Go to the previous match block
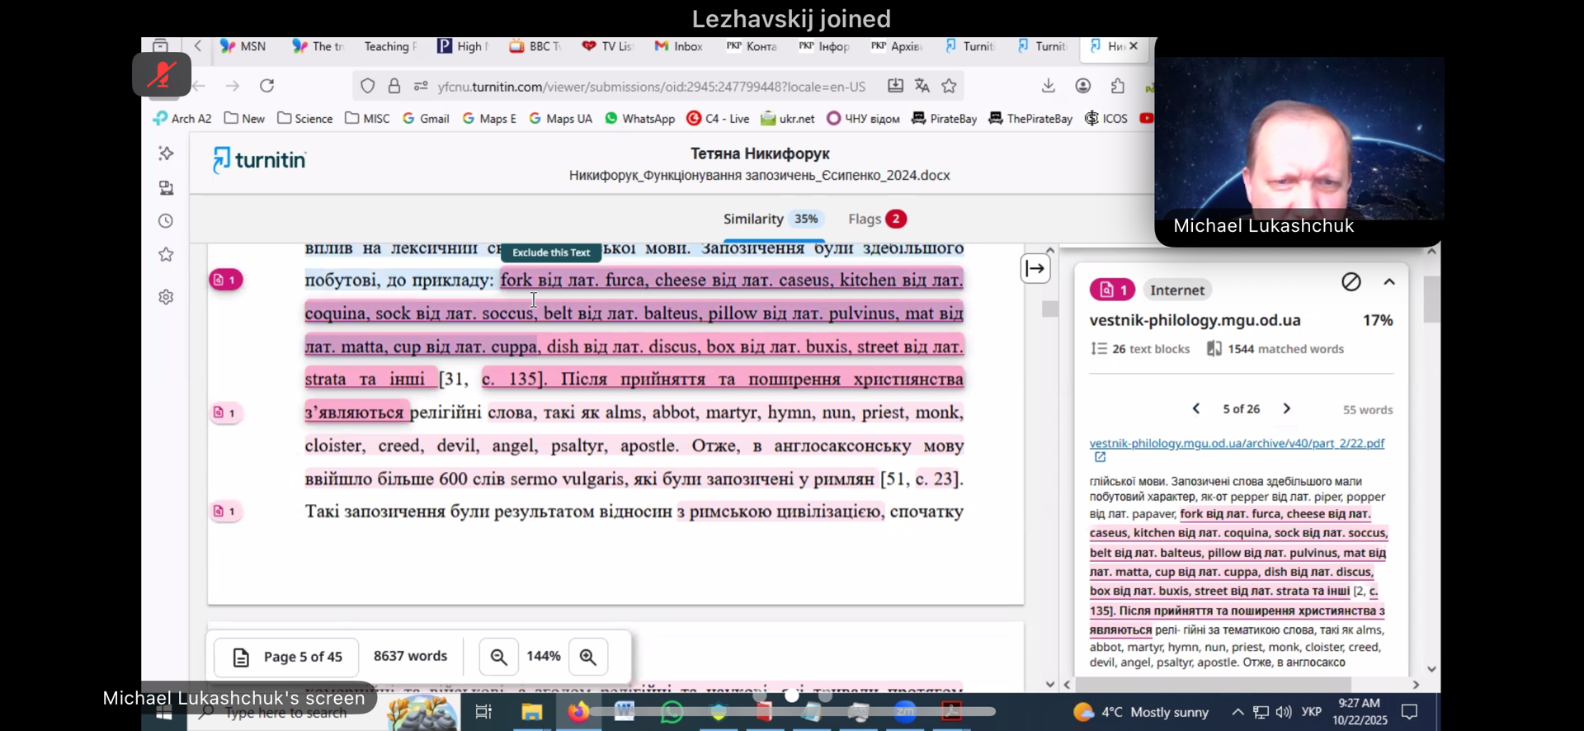This screenshot has height=731, width=1584. (1196, 408)
